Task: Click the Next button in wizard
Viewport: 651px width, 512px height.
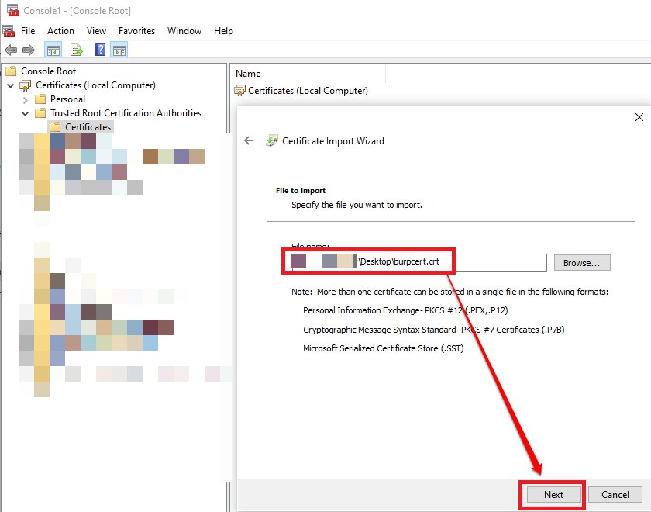Action: coord(553,494)
